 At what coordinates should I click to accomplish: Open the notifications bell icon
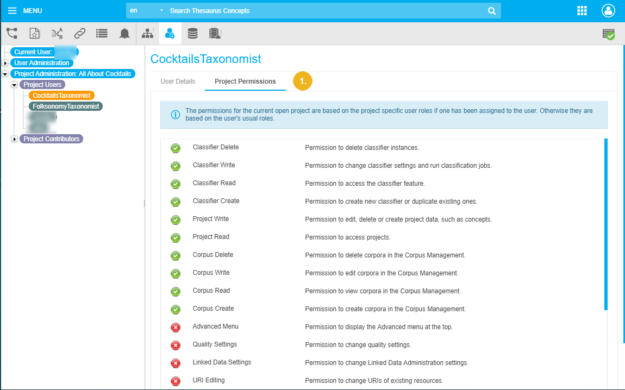click(124, 34)
